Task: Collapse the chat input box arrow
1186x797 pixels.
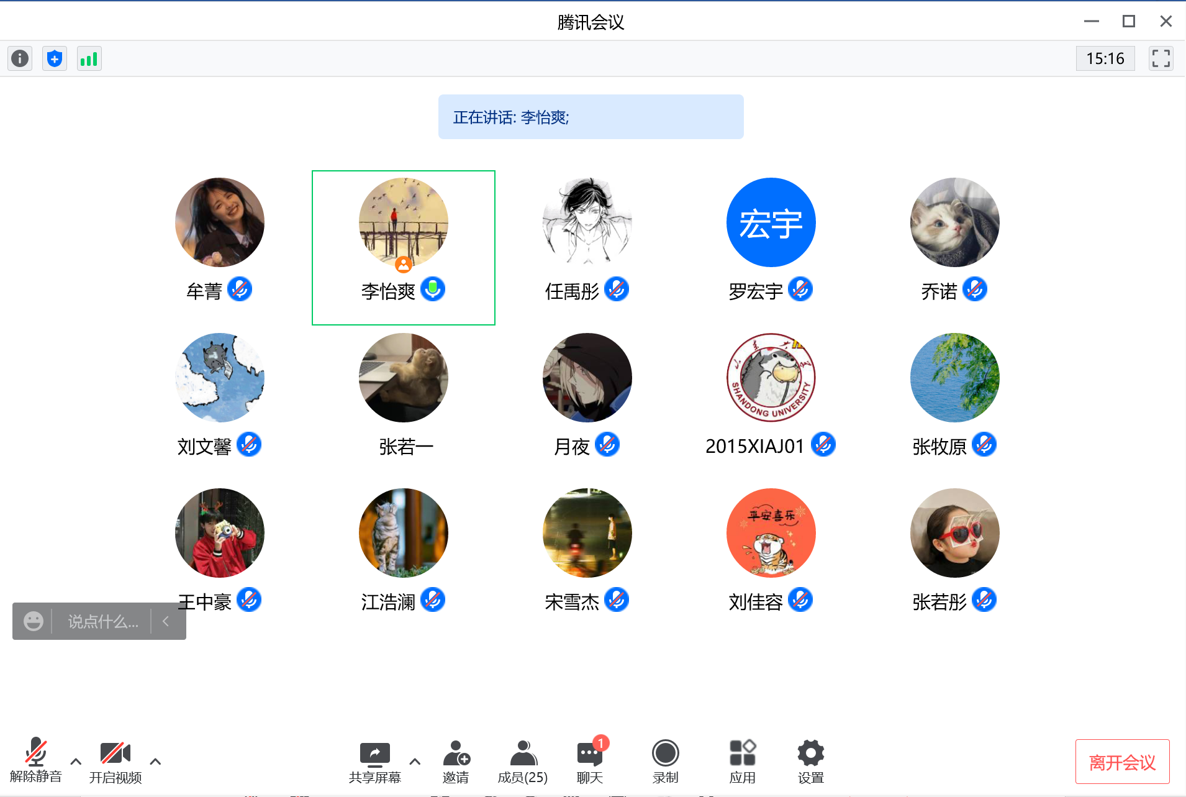Action: click(x=166, y=621)
